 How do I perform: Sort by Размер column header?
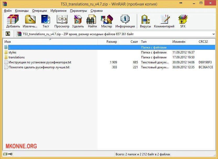coord(108,41)
